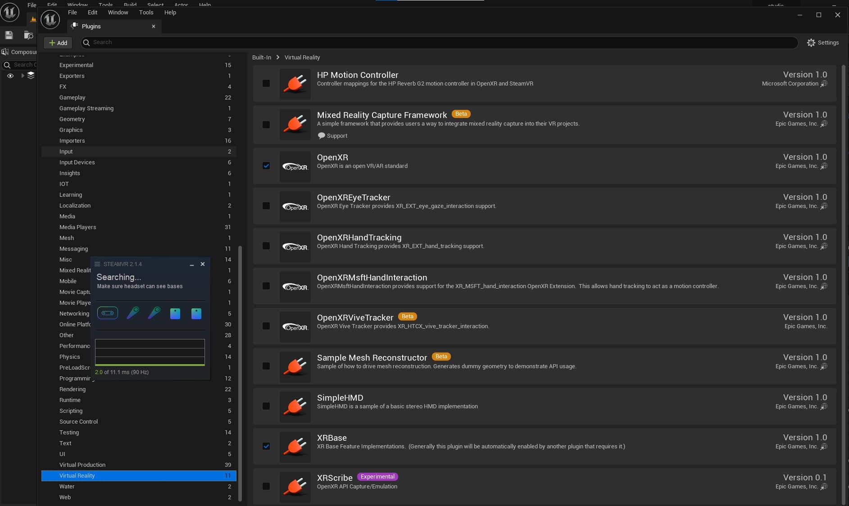The image size is (849, 506).
Task: Click the category list scrollbar
Action: point(240,373)
